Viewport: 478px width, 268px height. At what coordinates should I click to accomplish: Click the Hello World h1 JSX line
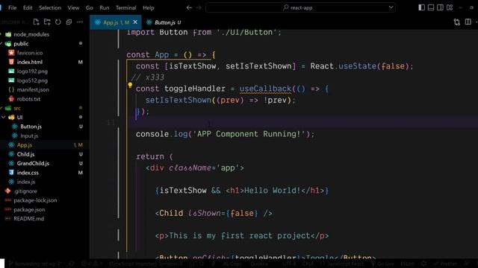[242, 191]
